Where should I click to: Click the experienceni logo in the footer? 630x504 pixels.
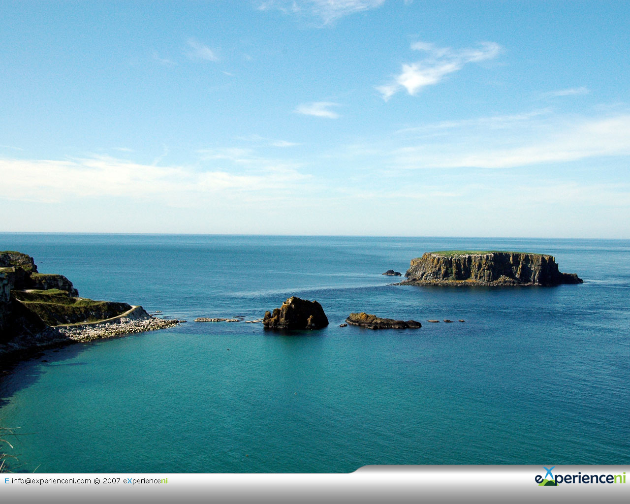pos(580,478)
